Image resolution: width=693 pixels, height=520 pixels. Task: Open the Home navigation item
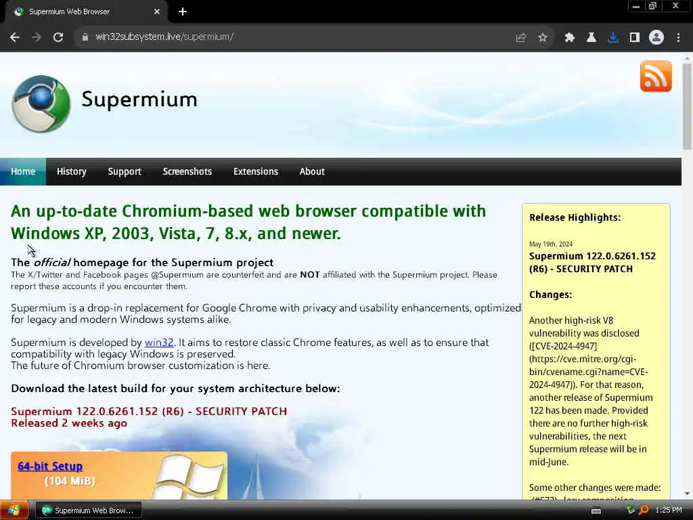pyautogui.click(x=23, y=171)
